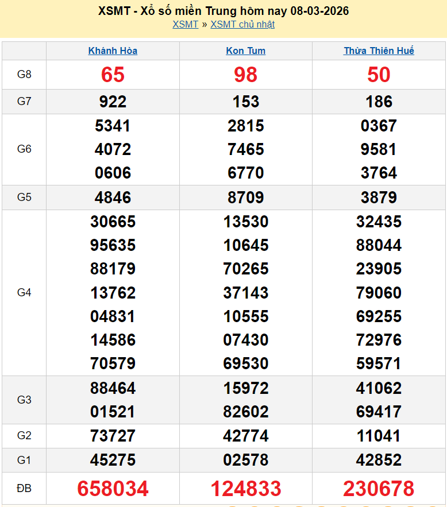
Task: Click Kon Tum G7 number 153
Action: pos(246,102)
